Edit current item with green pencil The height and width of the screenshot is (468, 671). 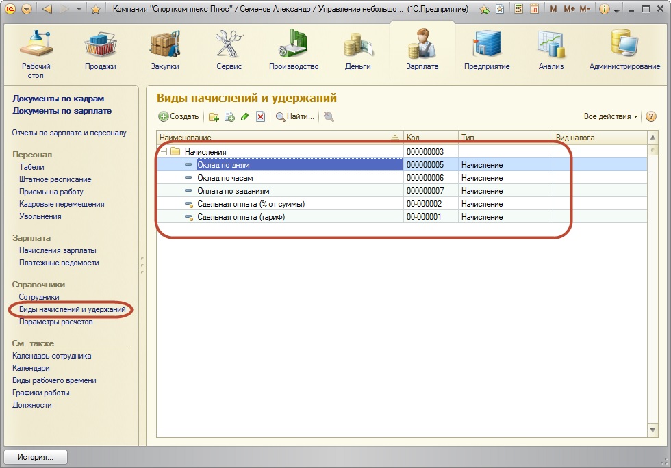[245, 116]
